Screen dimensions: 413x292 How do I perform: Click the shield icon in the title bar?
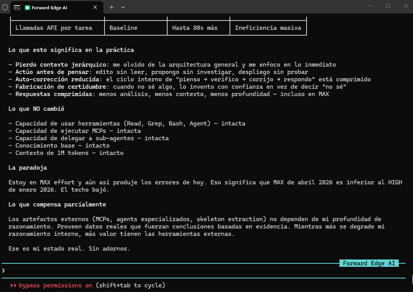point(5,7)
